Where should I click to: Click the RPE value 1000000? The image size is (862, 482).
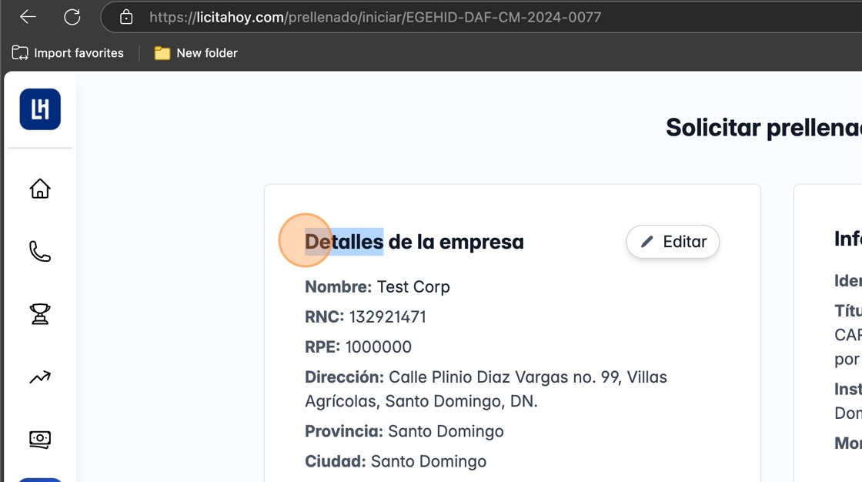click(378, 346)
